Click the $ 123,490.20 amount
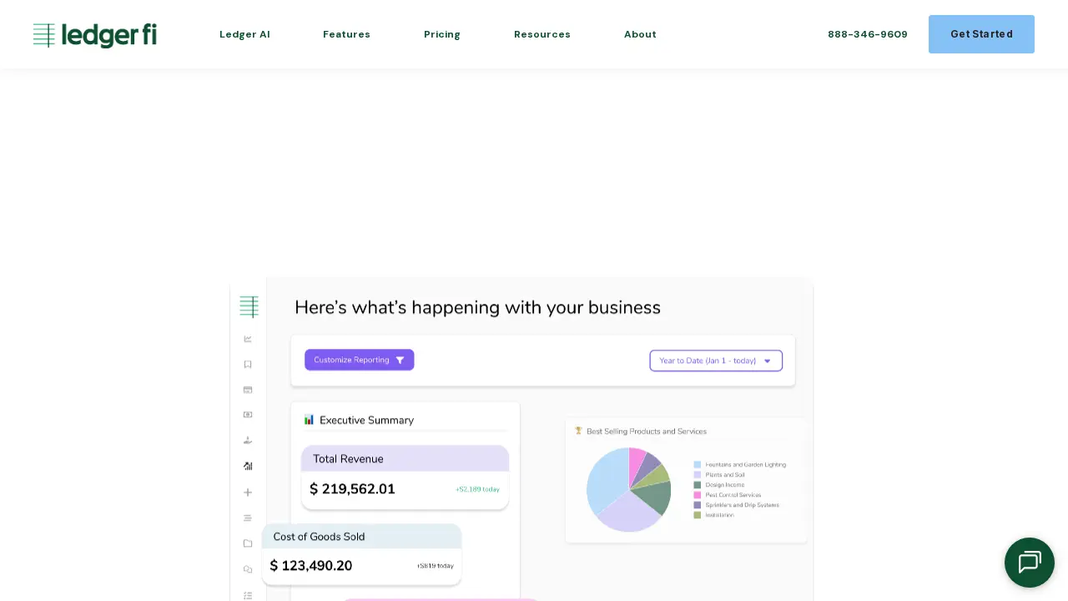 (x=311, y=566)
